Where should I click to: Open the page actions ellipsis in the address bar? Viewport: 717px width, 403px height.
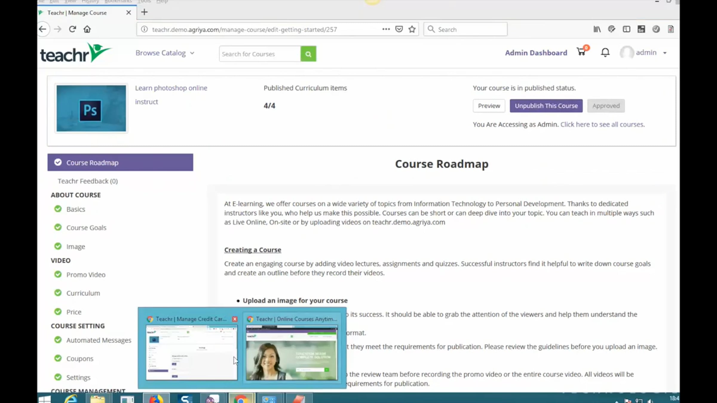coord(386,29)
